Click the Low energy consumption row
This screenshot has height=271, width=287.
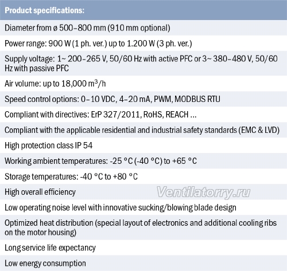pyautogui.click(x=143, y=263)
